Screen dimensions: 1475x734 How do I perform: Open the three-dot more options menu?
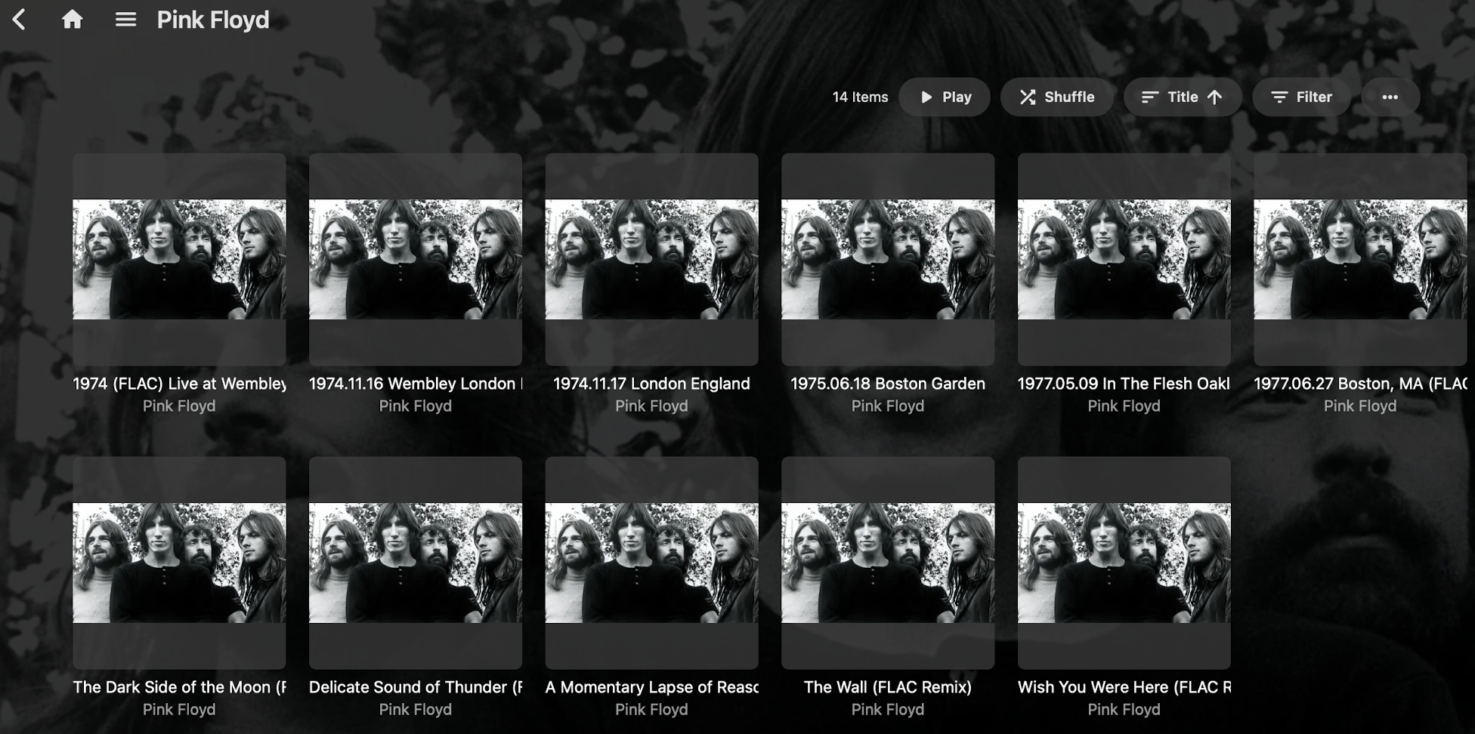click(x=1390, y=97)
